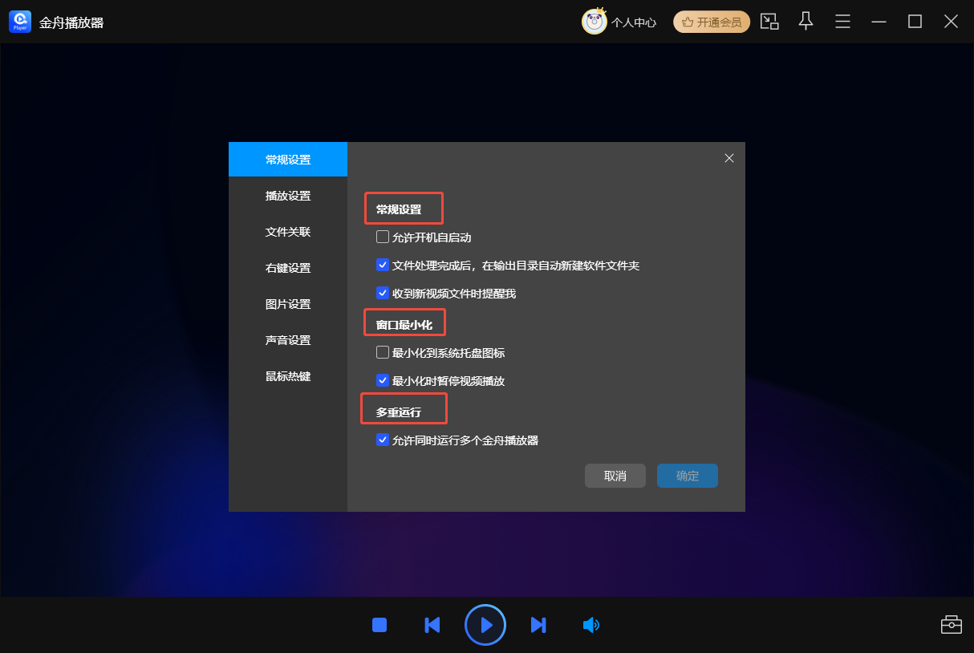Click the 金舟播放器 title text
Viewport: 974px width, 653px height.
click(71, 22)
